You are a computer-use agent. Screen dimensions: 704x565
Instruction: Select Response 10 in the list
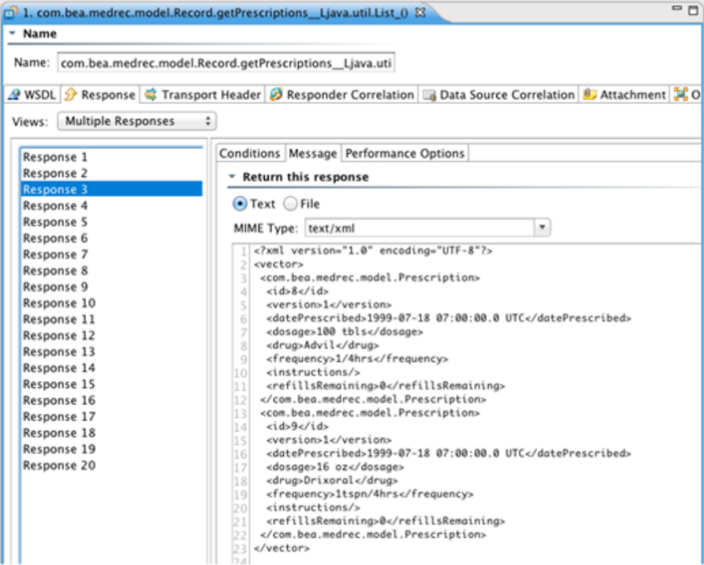coord(112,303)
